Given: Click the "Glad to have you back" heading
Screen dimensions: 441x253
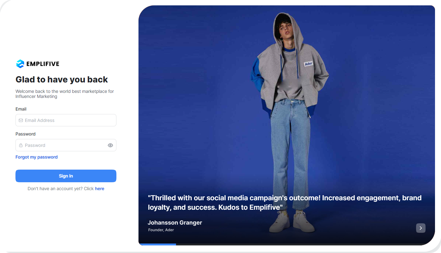Looking at the screenshot, I should click(x=62, y=80).
